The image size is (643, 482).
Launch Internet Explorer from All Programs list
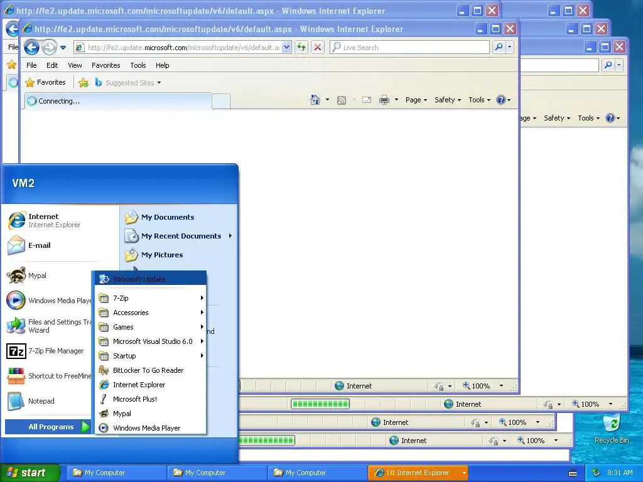pos(151,385)
